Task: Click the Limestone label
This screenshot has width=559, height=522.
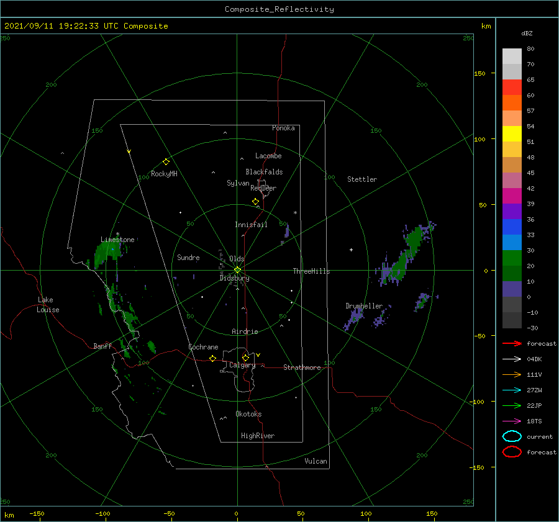Action: 117,240
